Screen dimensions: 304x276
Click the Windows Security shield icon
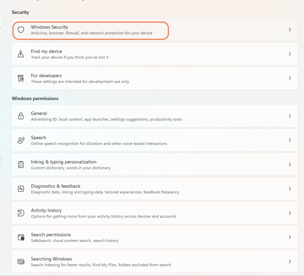tap(21, 30)
